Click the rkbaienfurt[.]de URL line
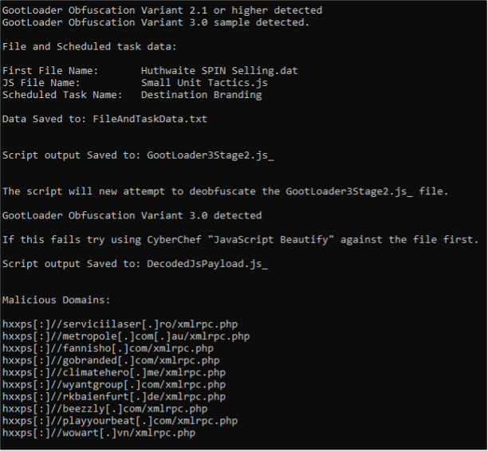This screenshot has height=451, width=488. tap(114, 397)
